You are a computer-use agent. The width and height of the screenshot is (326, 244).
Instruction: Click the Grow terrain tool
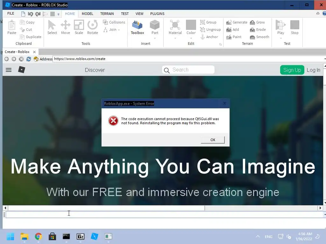(x=257, y=22)
